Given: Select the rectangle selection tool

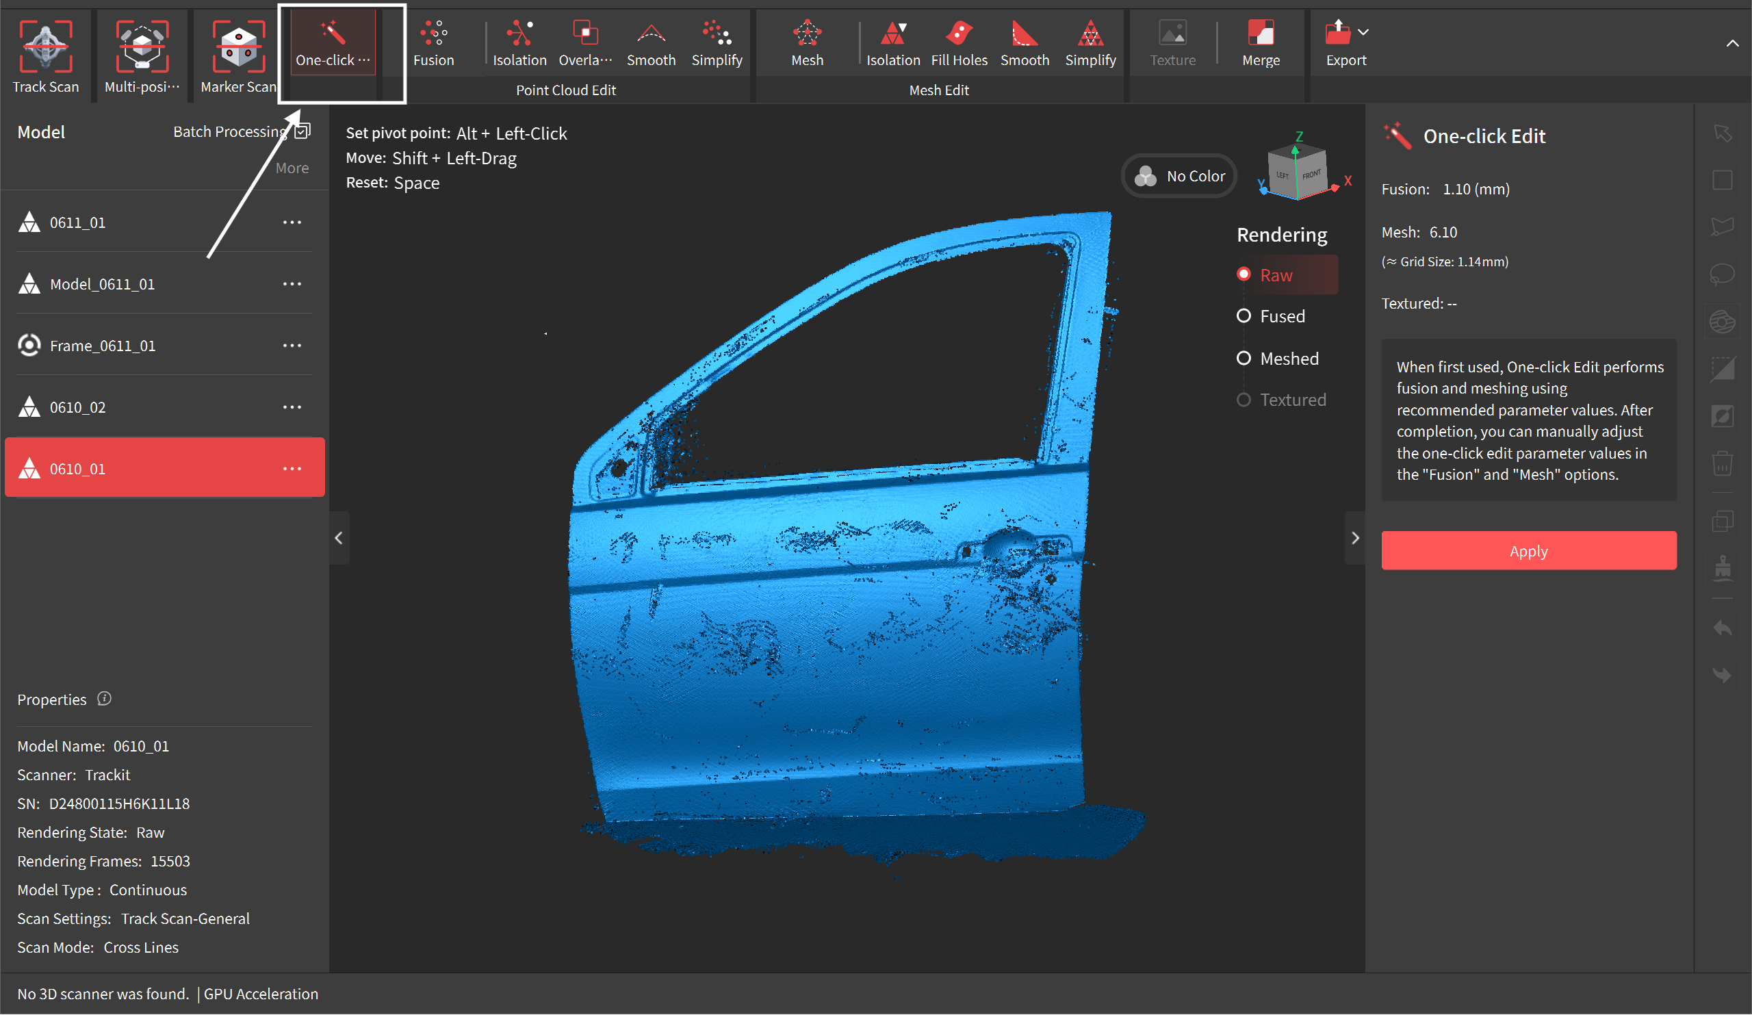Looking at the screenshot, I should pyautogui.click(x=1722, y=180).
